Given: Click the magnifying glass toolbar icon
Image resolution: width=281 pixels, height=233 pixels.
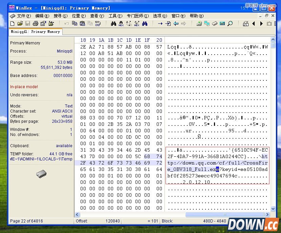Looking at the screenshot, I should (230, 23).
